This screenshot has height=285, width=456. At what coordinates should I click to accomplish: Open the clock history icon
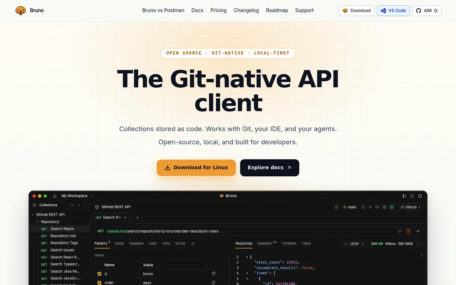[363, 207]
